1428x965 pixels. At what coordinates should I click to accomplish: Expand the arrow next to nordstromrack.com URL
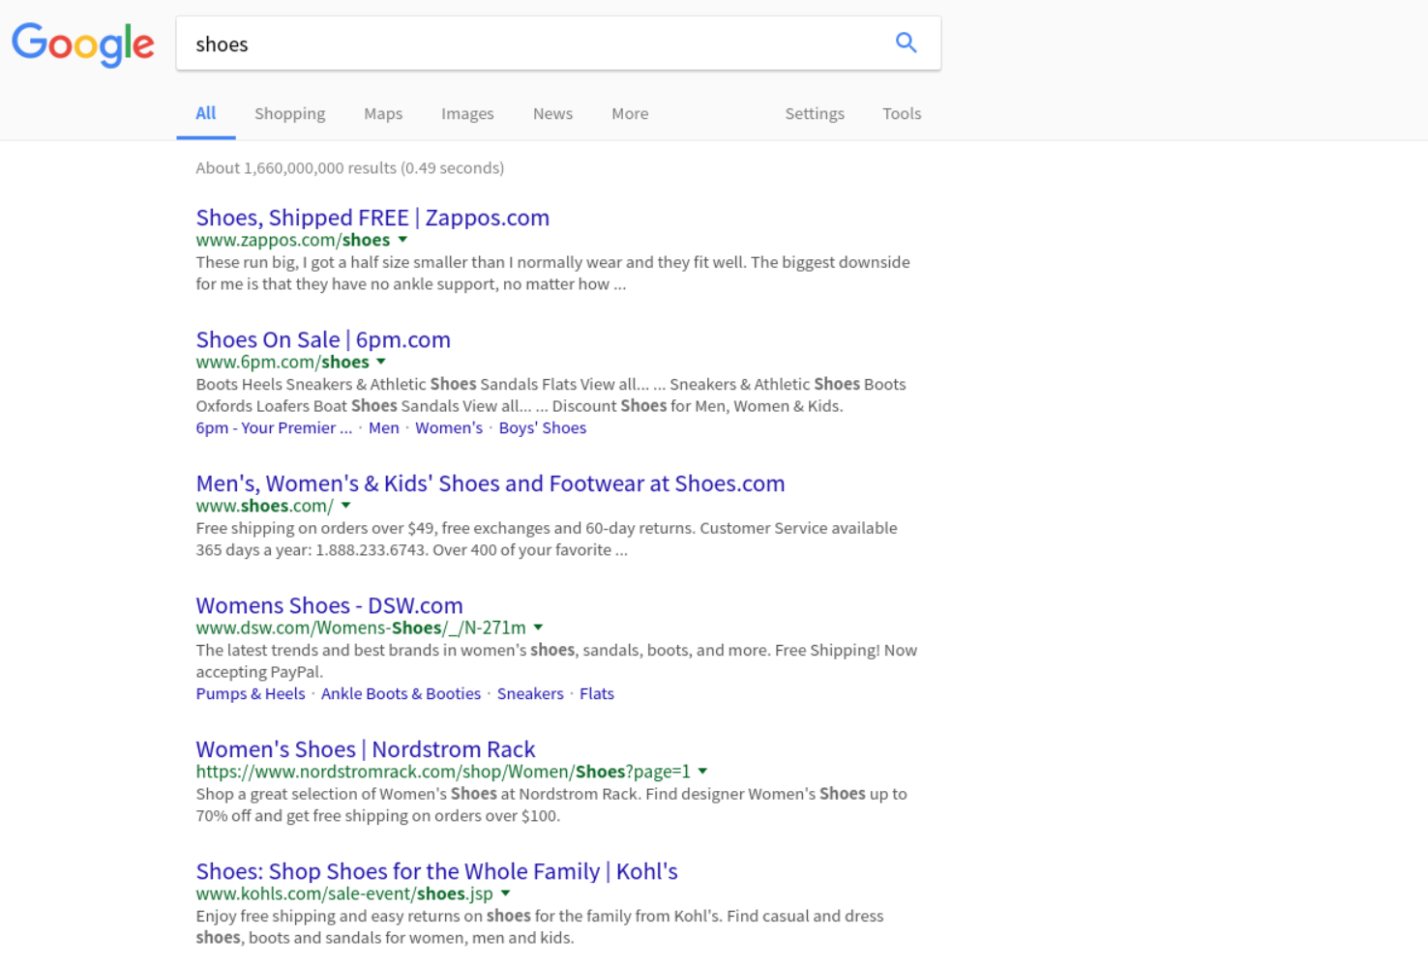tap(702, 772)
